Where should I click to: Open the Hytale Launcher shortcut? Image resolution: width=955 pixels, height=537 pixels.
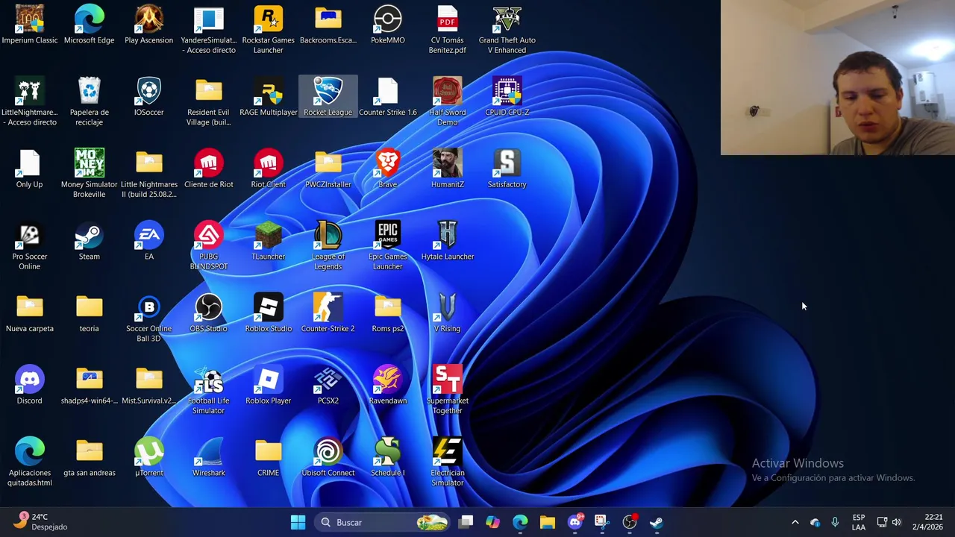pos(448,241)
